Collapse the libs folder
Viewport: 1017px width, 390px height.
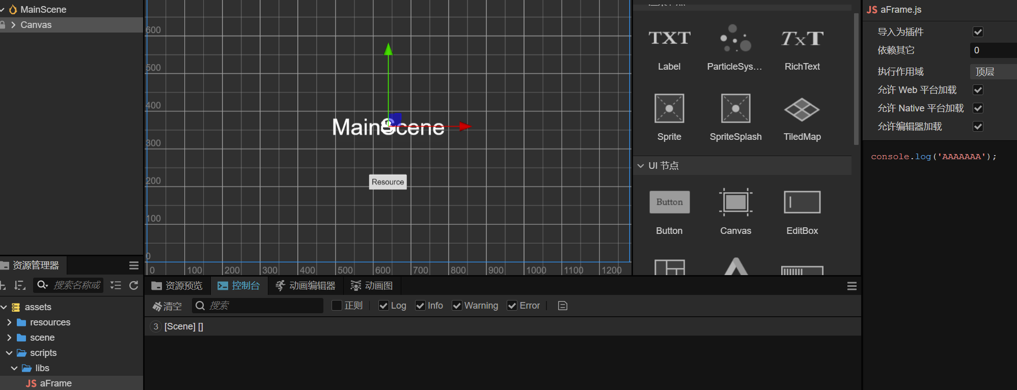click(14, 368)
